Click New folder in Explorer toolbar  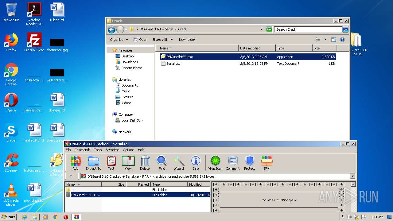click(x=187, y=40)
